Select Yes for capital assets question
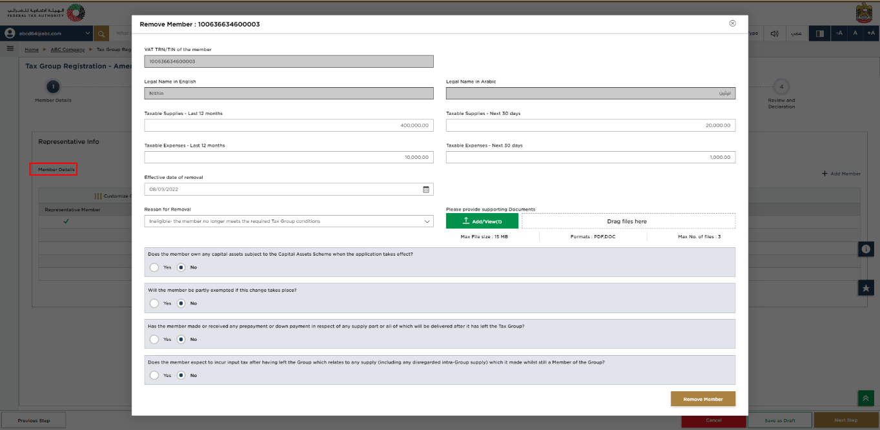The width and height of the screenshot is (880, 430). [x=154, y=267]
